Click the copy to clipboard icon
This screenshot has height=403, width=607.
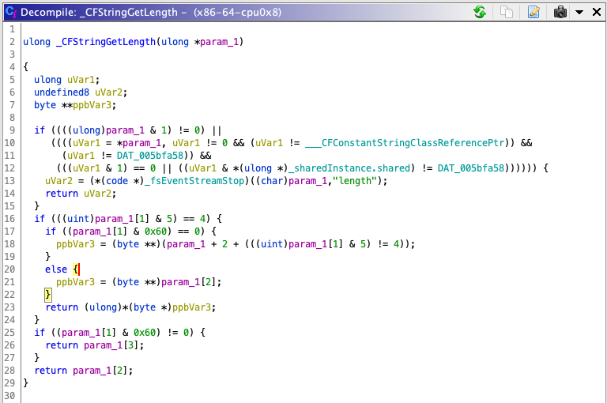pos(507,12)
